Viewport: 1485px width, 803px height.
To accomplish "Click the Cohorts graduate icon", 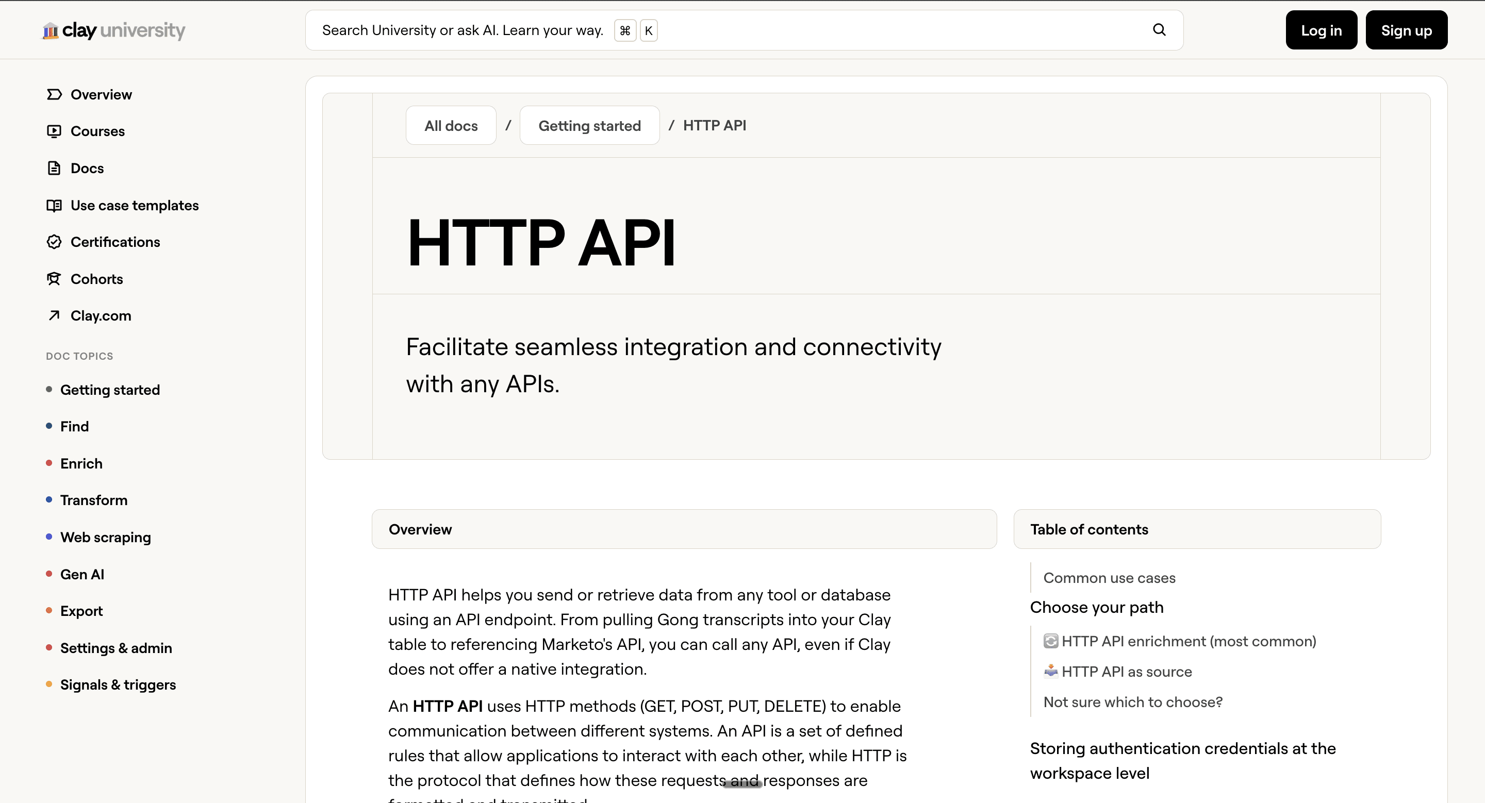I will click(54, 279).
